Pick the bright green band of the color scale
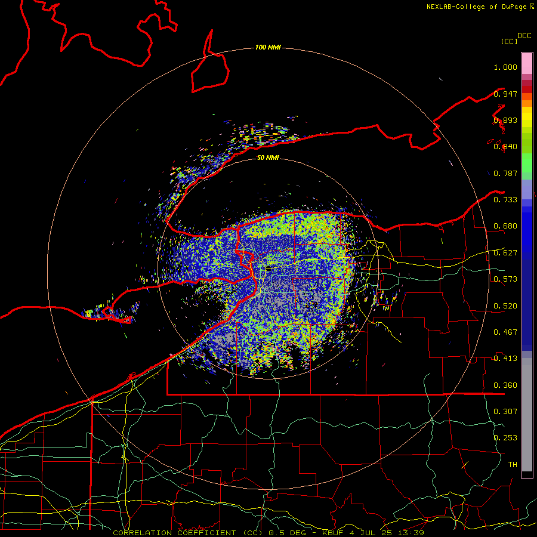The height and width of the screenshot is (537, 537). coord(527,163)
